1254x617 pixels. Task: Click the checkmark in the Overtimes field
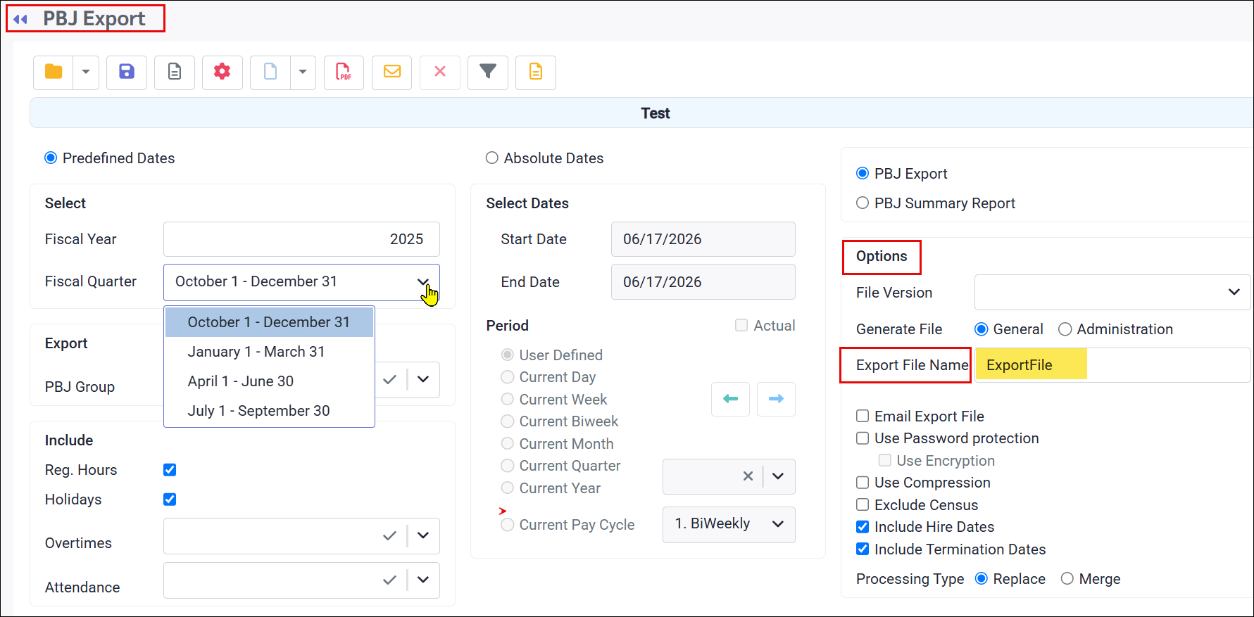(389, 536)
